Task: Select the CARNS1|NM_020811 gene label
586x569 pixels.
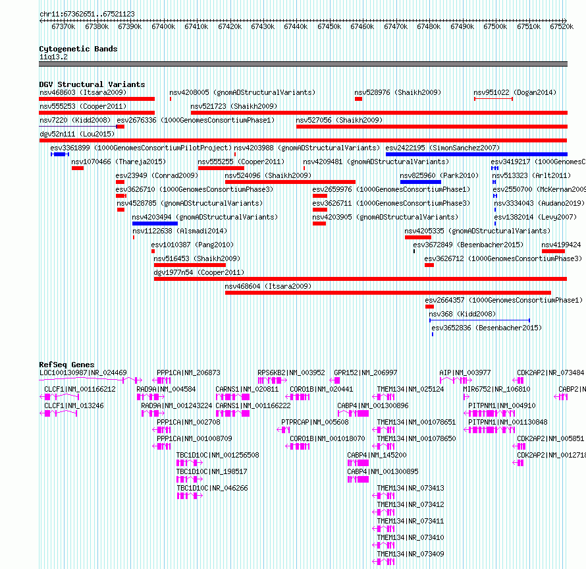Action: pyautogui.click(x=247, y=389)
